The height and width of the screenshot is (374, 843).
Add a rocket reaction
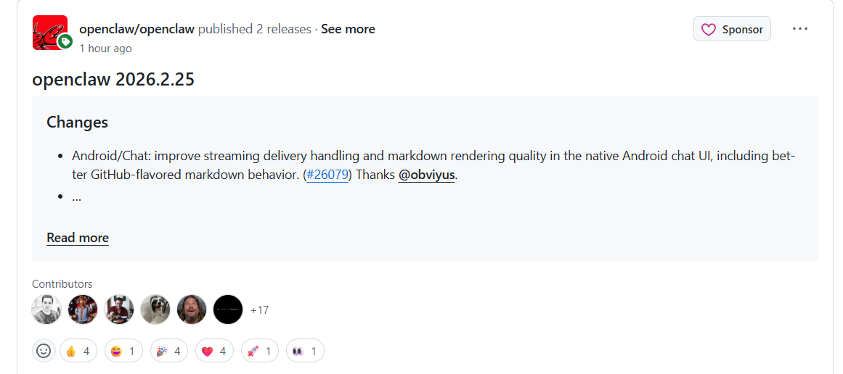pyautogui.click(x=260, y=352)
